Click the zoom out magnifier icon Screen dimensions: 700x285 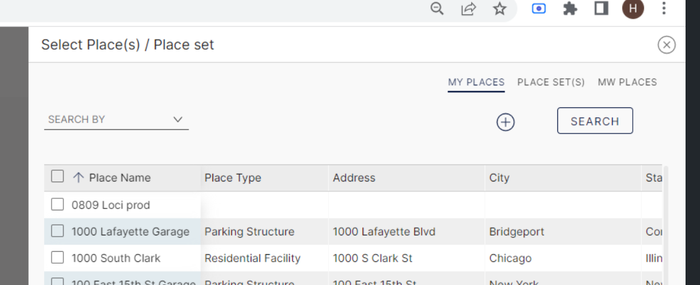point(437,8)
